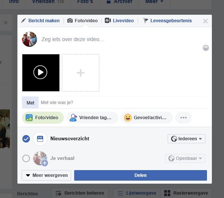This screenshot has height=198, width=224.
Task: Open the Openbaar privacy dropdown
Action: coord(185,158)
